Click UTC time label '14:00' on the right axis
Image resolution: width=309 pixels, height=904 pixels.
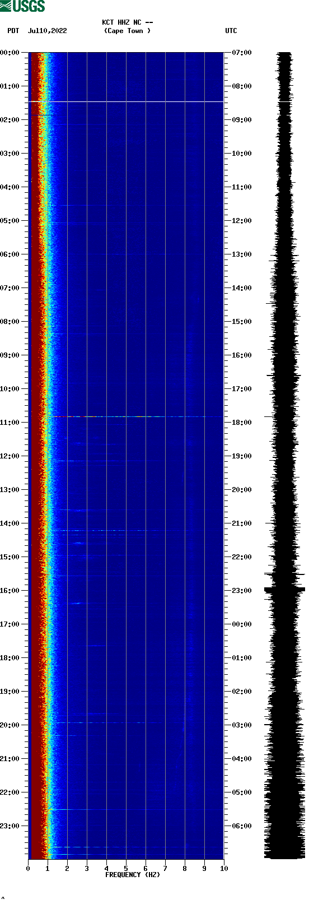pos(242,288)
